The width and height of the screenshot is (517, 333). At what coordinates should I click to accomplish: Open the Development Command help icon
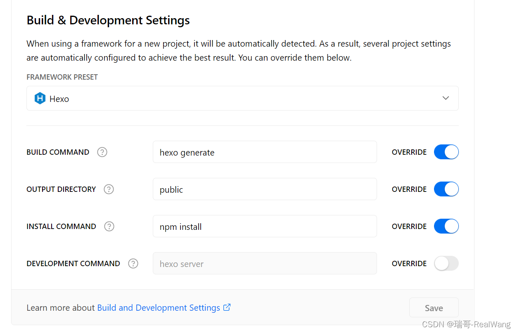133,263
